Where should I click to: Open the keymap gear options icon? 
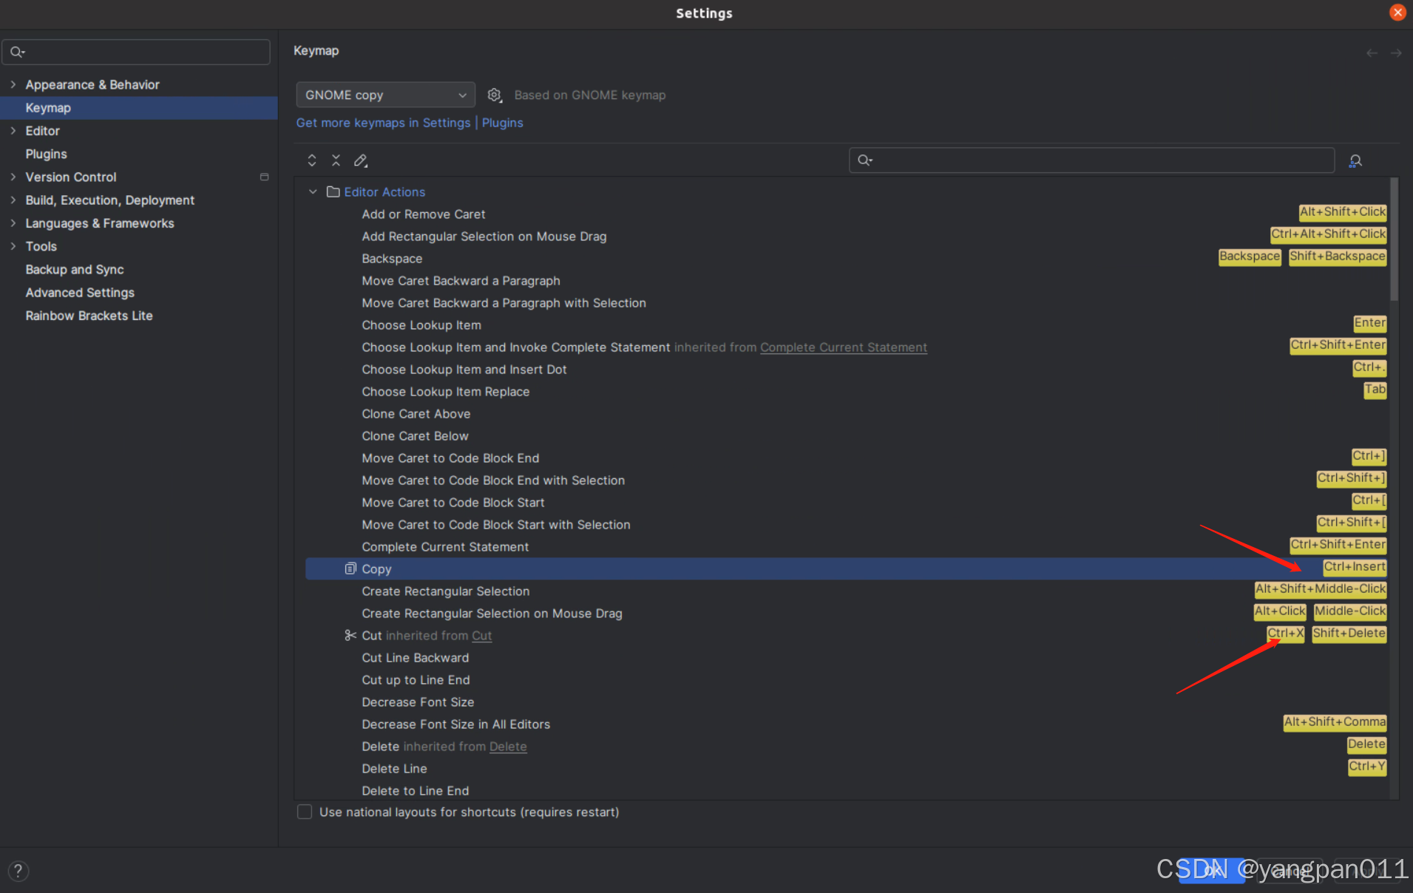click(x=495, y=95)
